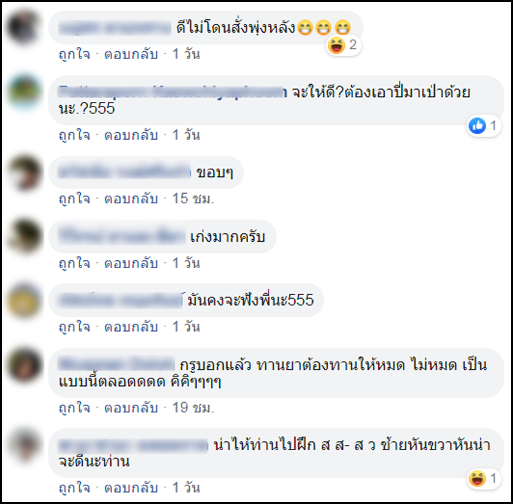Open avatar beside the 'ขอบๆ' comment

click(x=24, y=172)
